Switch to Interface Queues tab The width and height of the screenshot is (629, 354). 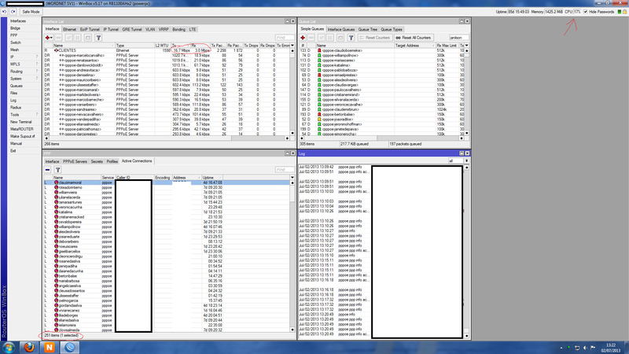coord(341,29)
